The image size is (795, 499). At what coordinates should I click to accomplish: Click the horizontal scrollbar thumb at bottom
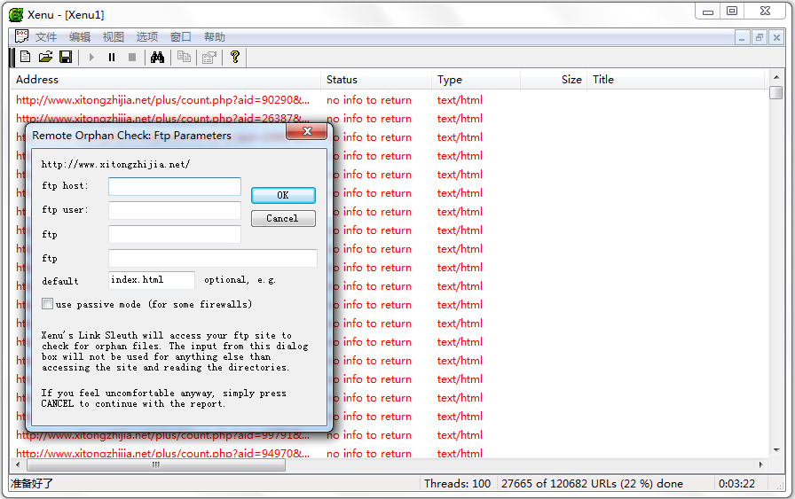(x=156, y=465)
